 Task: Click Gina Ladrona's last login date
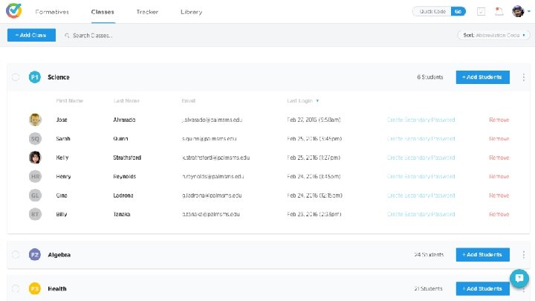click(314, 195)
